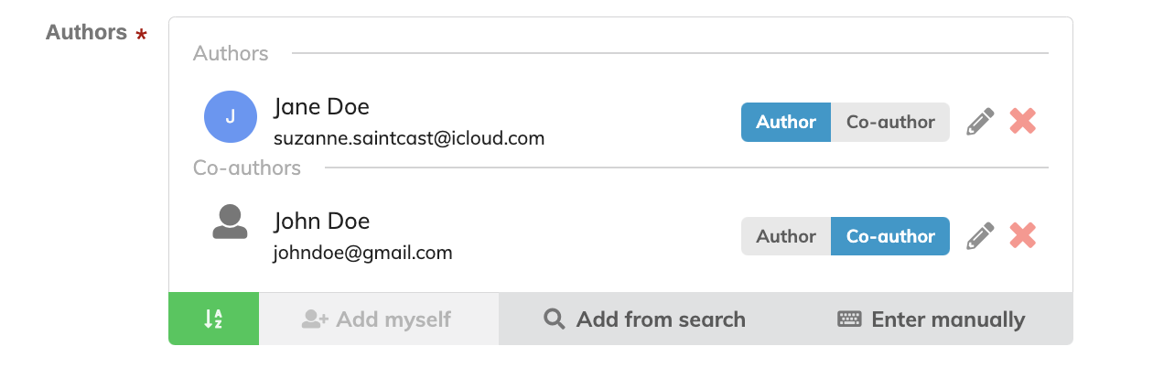Select Co-author role for John Doe
Image resolution: width=1153 pixels, height=368 pixels.
point(890,236)
